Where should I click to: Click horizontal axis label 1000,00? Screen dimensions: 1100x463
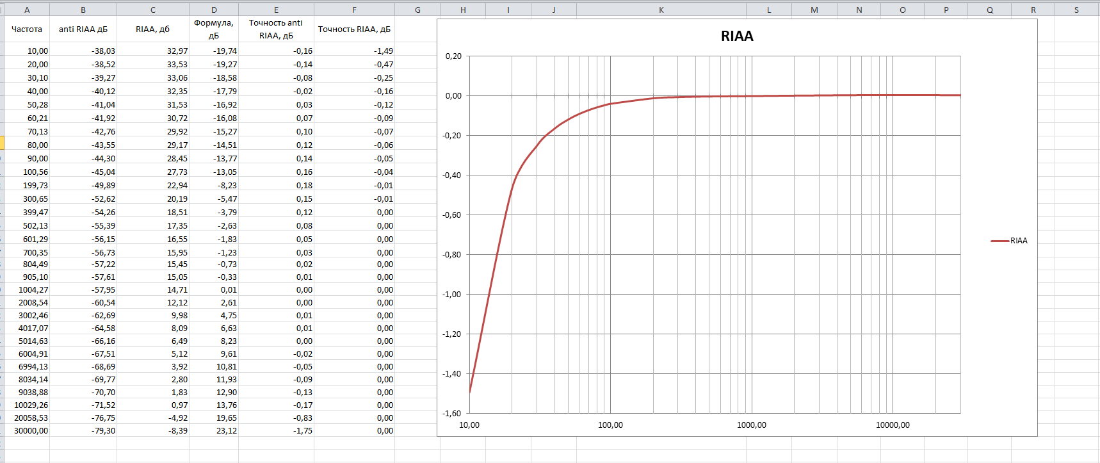pos(751,425)
